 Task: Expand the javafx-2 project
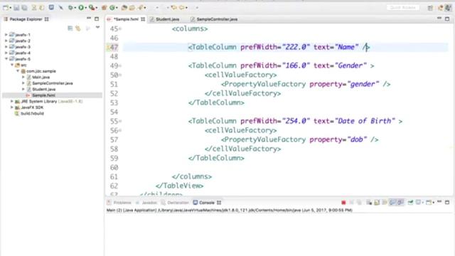pos(6,41)
